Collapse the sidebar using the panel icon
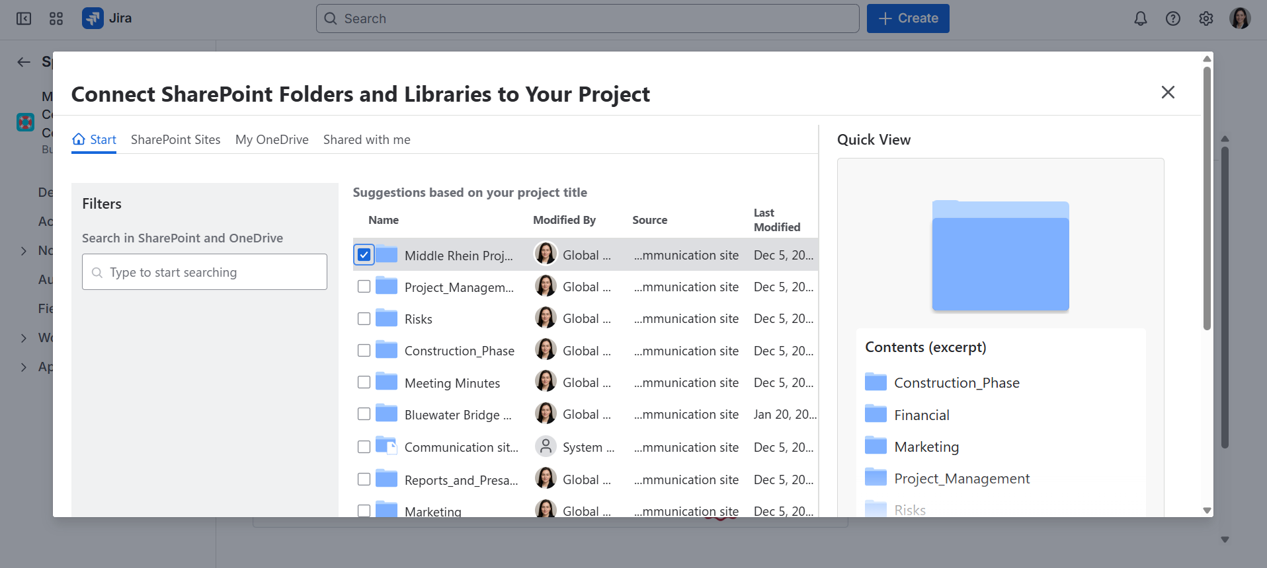This screenshot has height=568, width=1267. pyautogui.click(x=24, y=18)
